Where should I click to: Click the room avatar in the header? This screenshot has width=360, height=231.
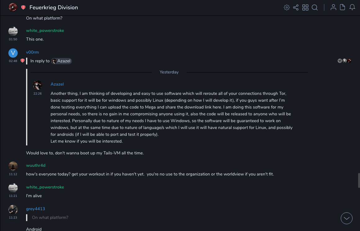(x=13, y=7)
